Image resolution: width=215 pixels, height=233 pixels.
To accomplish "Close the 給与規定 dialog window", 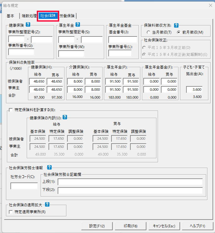I will [x=210, y=5].
